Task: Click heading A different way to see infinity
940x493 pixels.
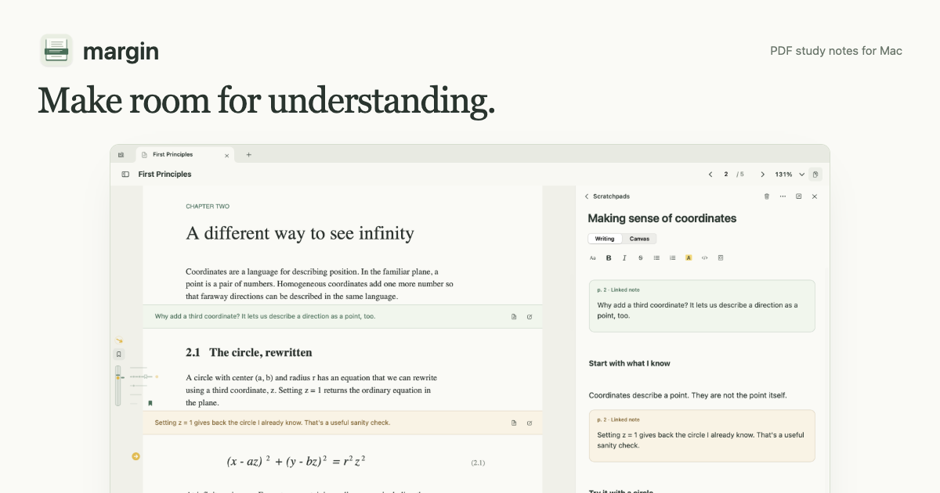Action: 300,233
